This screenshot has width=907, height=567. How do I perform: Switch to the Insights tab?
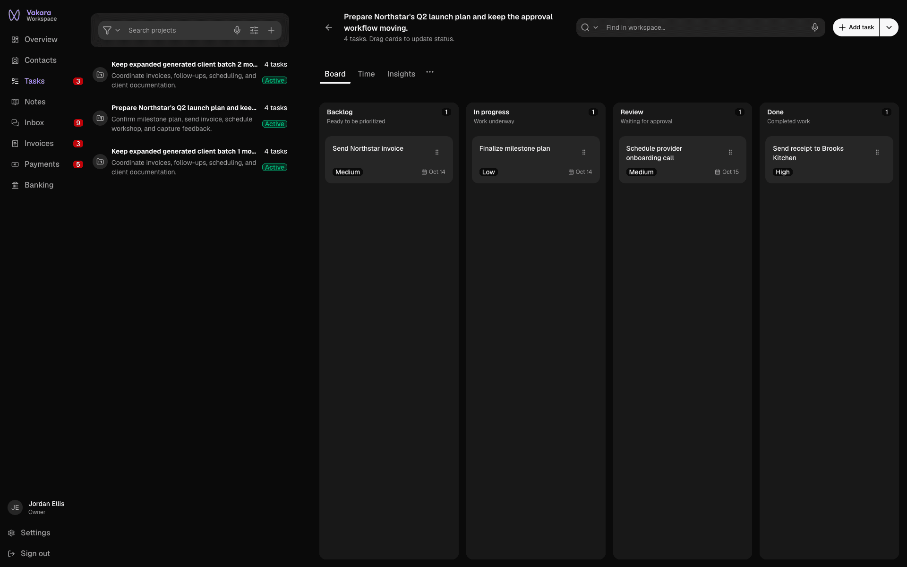(x=401, y=74)
